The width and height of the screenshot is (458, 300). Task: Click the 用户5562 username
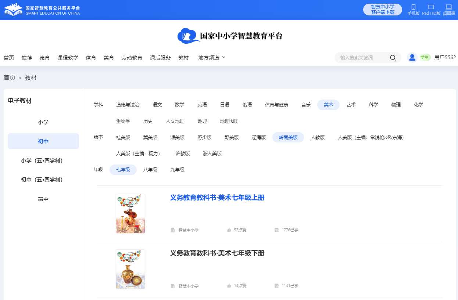tap(445, 57)
